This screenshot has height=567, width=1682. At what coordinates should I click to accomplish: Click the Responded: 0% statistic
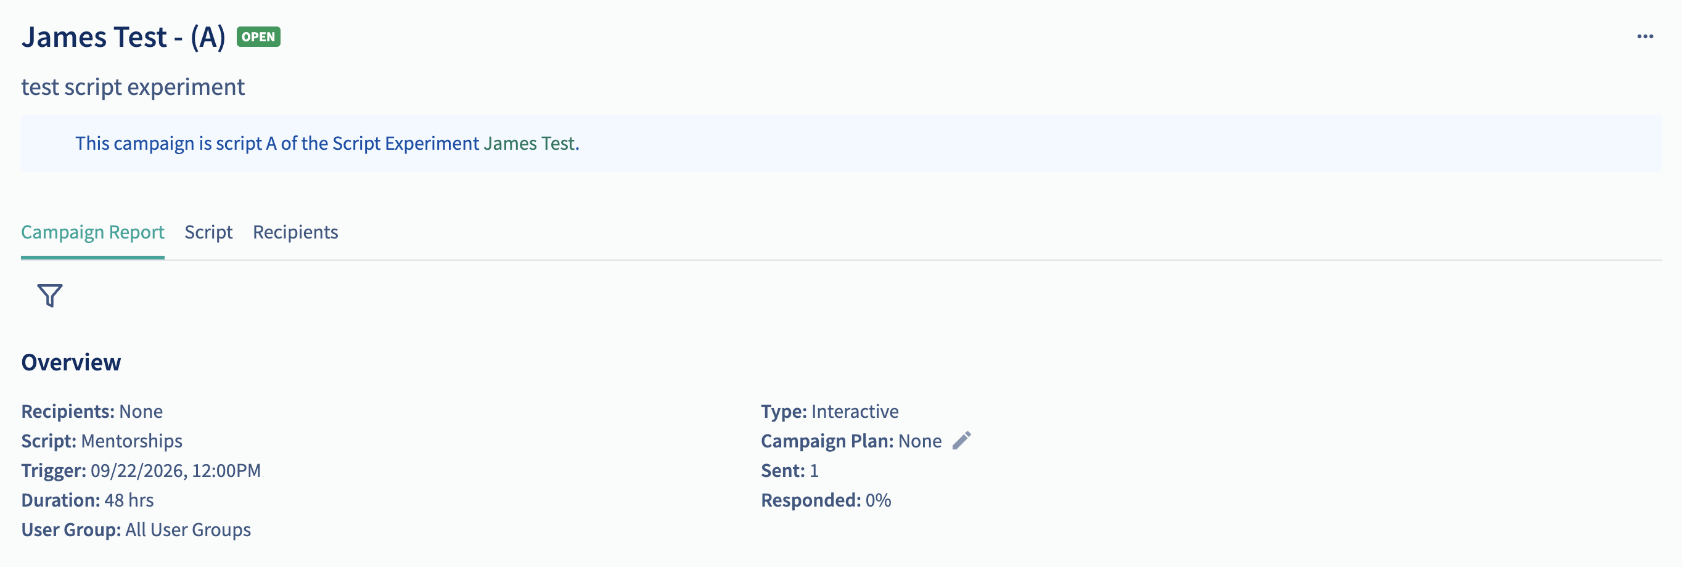pos(826,500)
